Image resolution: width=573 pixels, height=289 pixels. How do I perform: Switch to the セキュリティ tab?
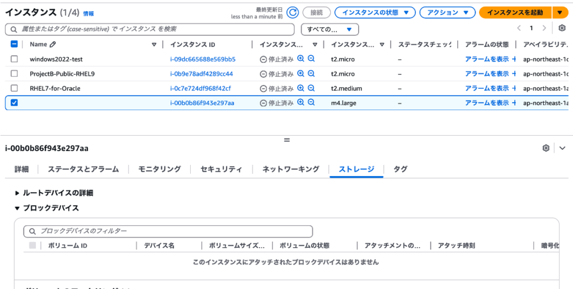coord(221,169)
